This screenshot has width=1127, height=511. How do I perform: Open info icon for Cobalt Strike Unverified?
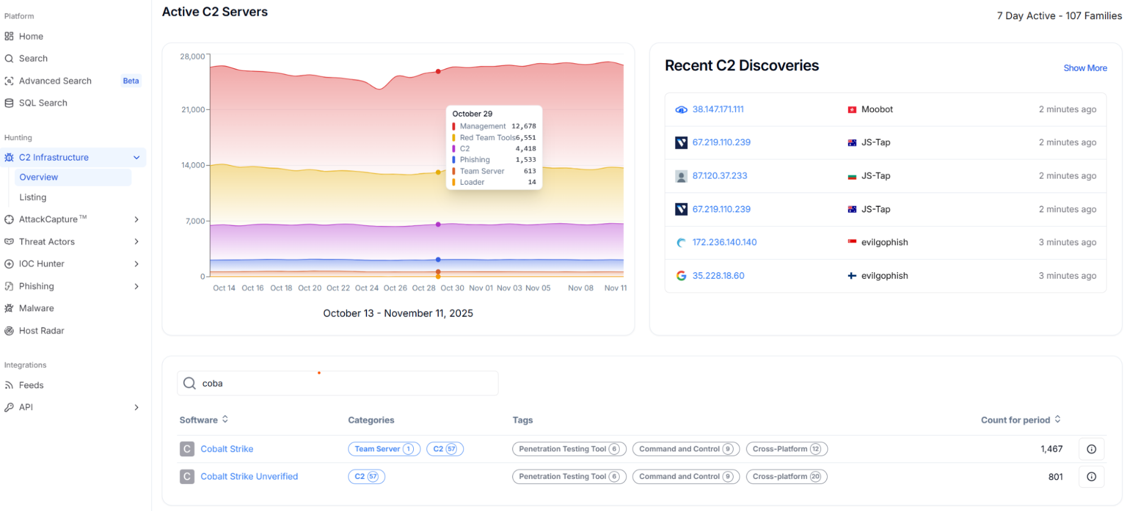point(1091,477)
